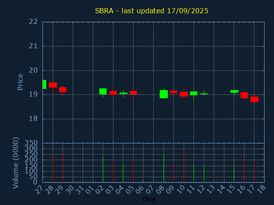
Task: Click the price axis value 18
Action: pos(33,119)
